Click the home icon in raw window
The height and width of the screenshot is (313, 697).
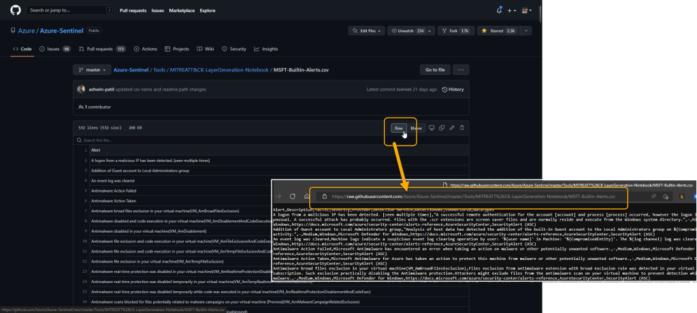306,196
